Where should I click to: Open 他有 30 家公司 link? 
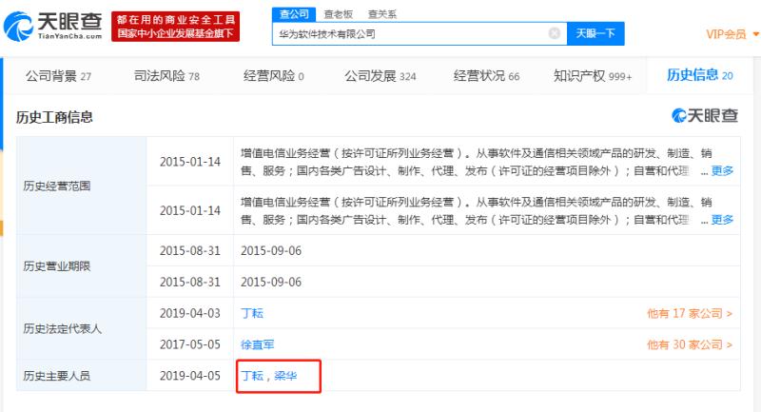point(690,344)
